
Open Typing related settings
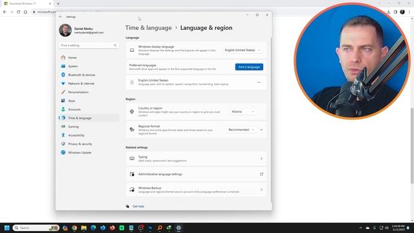pyautogui.click(x=196, y=159)
